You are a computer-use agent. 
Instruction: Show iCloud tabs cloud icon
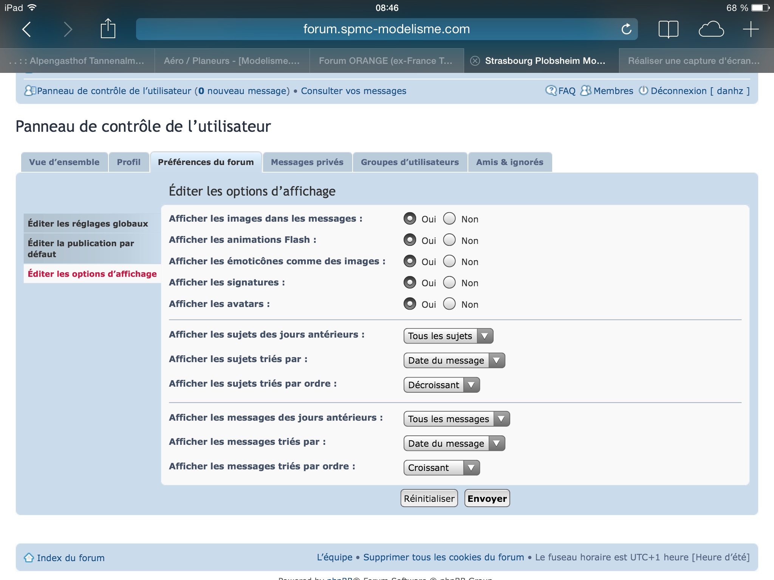point(711,29)
